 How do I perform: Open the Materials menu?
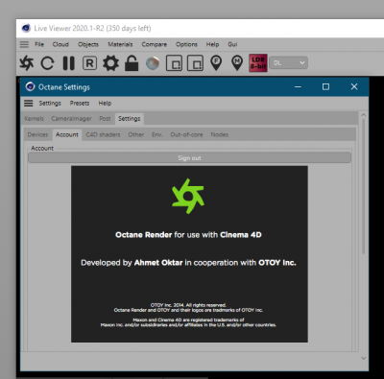tap(120, 44)
